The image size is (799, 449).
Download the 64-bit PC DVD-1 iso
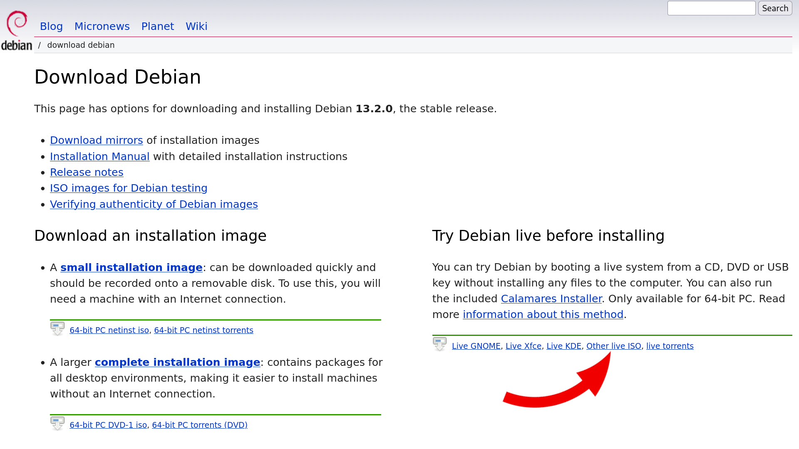coord(108,425)
